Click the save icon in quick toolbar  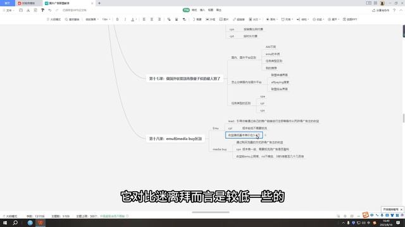(x=21, y=10)
